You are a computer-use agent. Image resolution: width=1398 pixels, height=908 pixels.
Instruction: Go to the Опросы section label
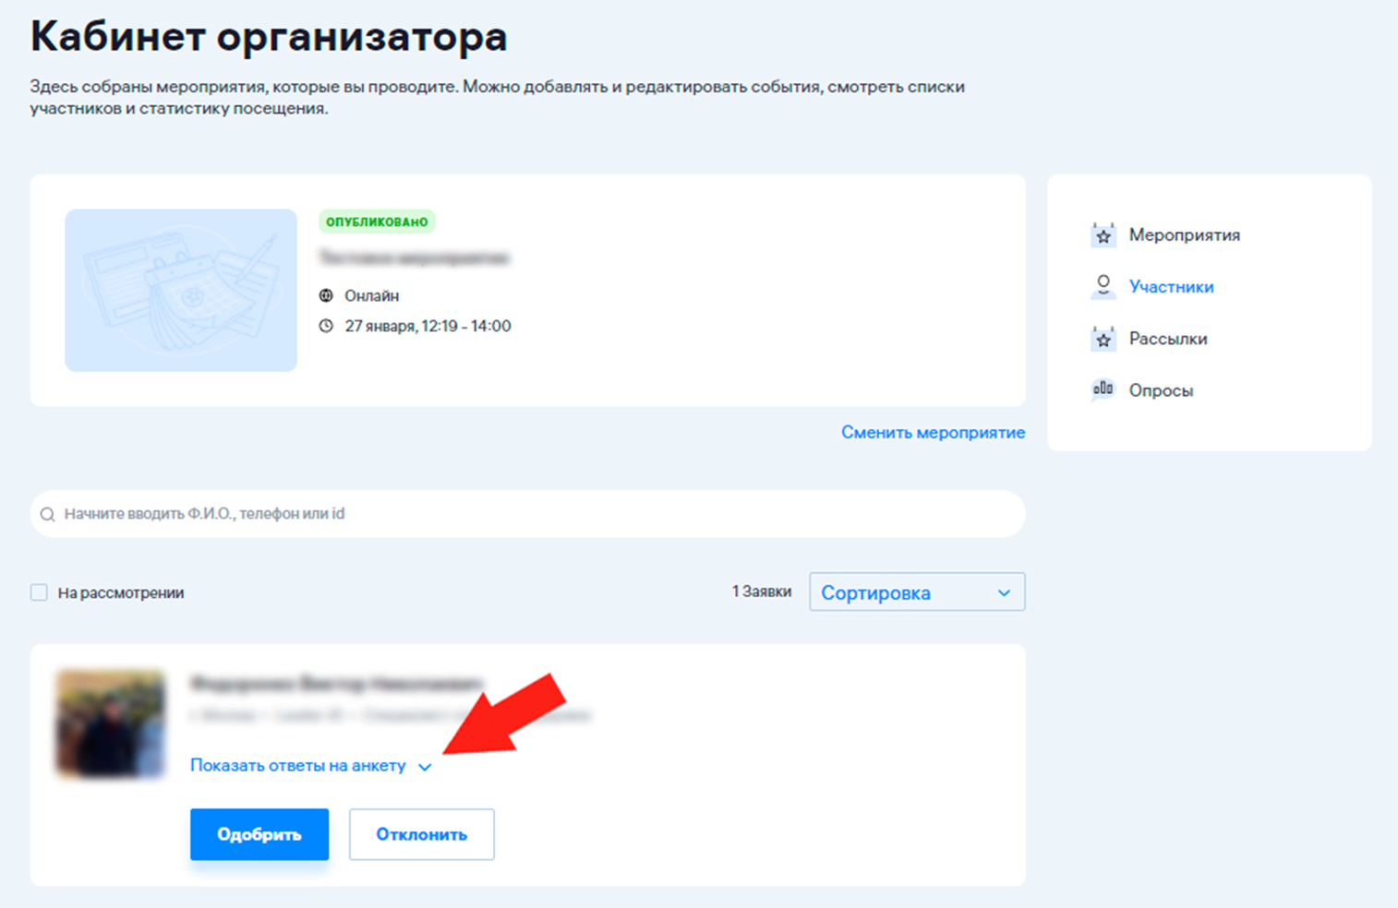coord(1161,390)
